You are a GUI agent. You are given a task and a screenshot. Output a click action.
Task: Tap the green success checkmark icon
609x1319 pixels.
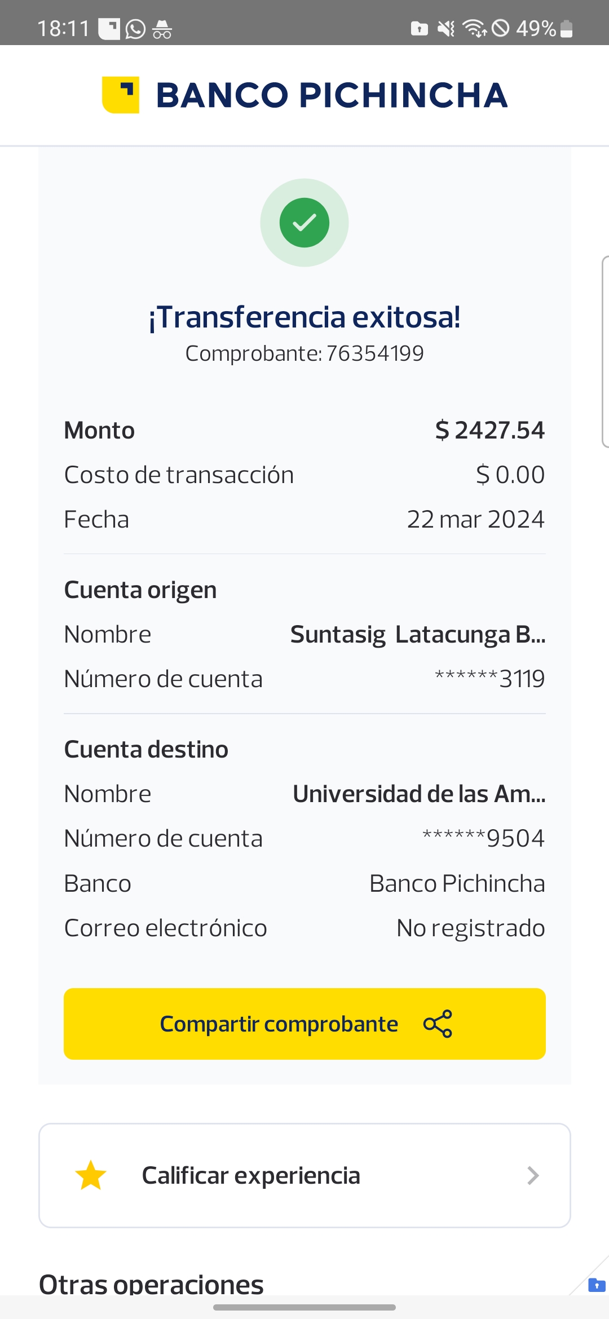tap(304, 223)
